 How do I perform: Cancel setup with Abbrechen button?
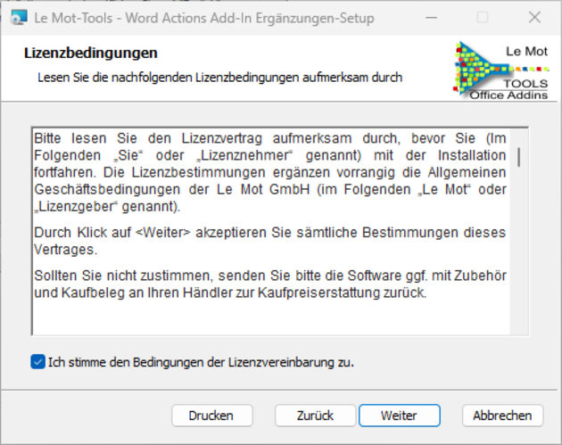pos(502,416)
